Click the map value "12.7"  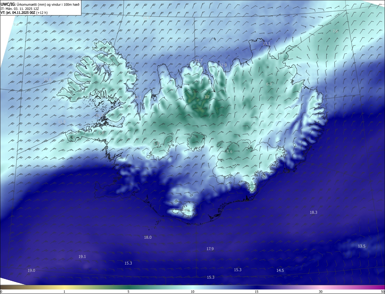click(199, 61)
